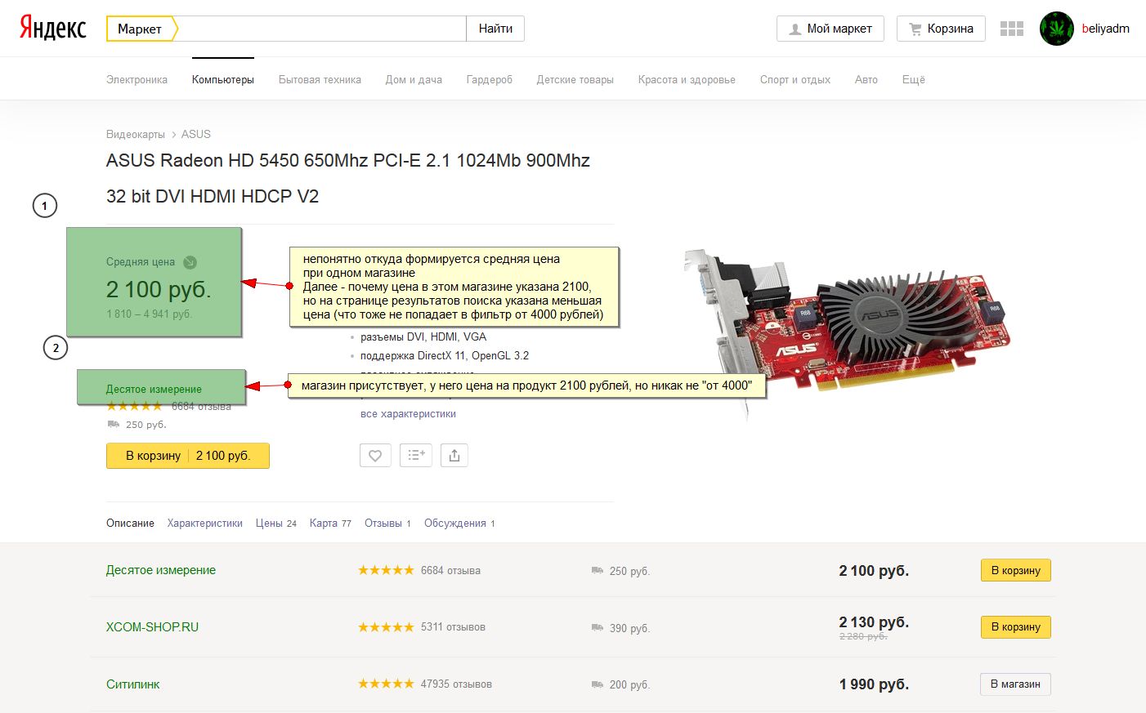Add product to comparison list icon
Viewport: 1146px width, 713px height.
(416, 456)
